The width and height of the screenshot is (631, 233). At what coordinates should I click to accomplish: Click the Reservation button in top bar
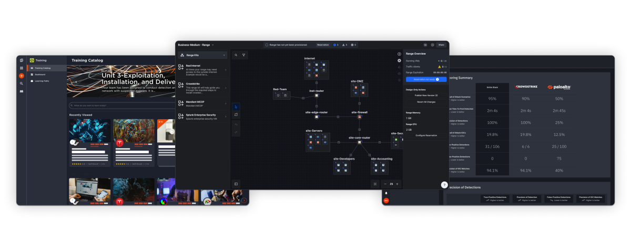point(323,45)
